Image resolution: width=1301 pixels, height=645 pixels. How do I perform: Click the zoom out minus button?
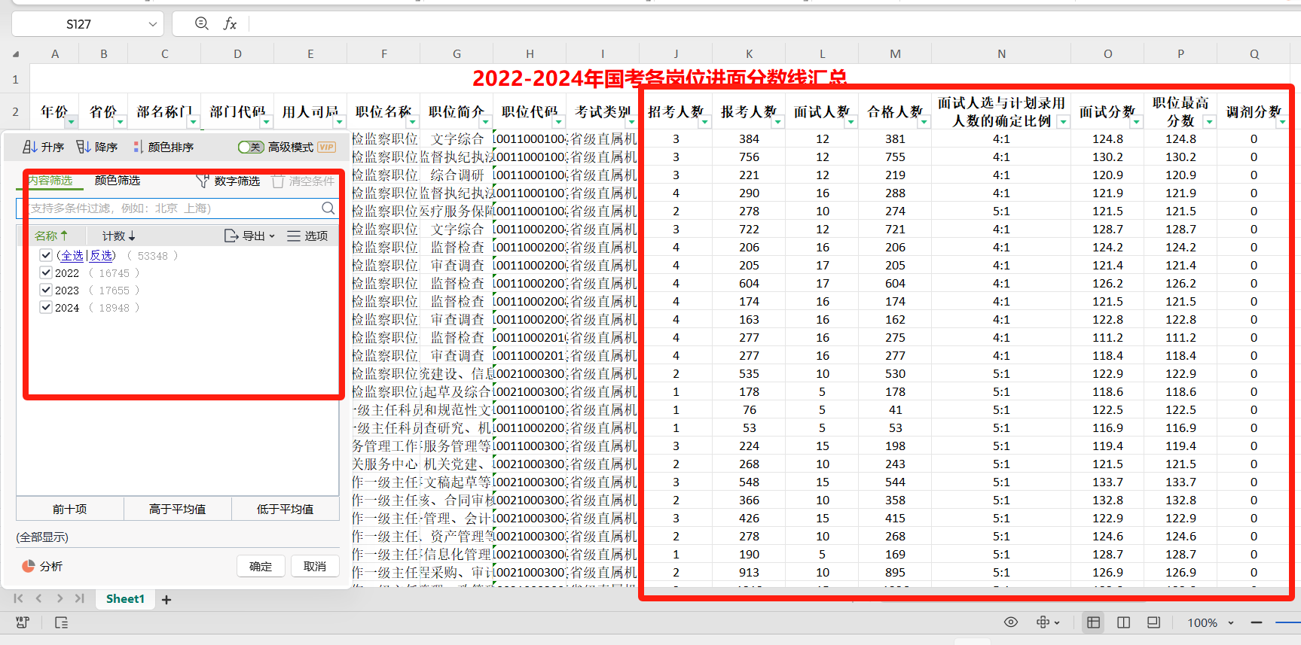1257,622
